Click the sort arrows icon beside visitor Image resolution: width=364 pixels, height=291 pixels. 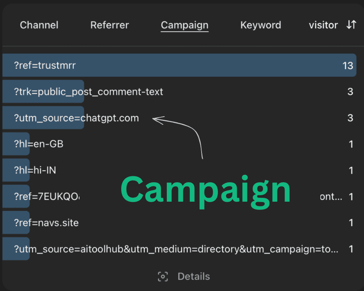pyautogui.click(x=351, y=25)
